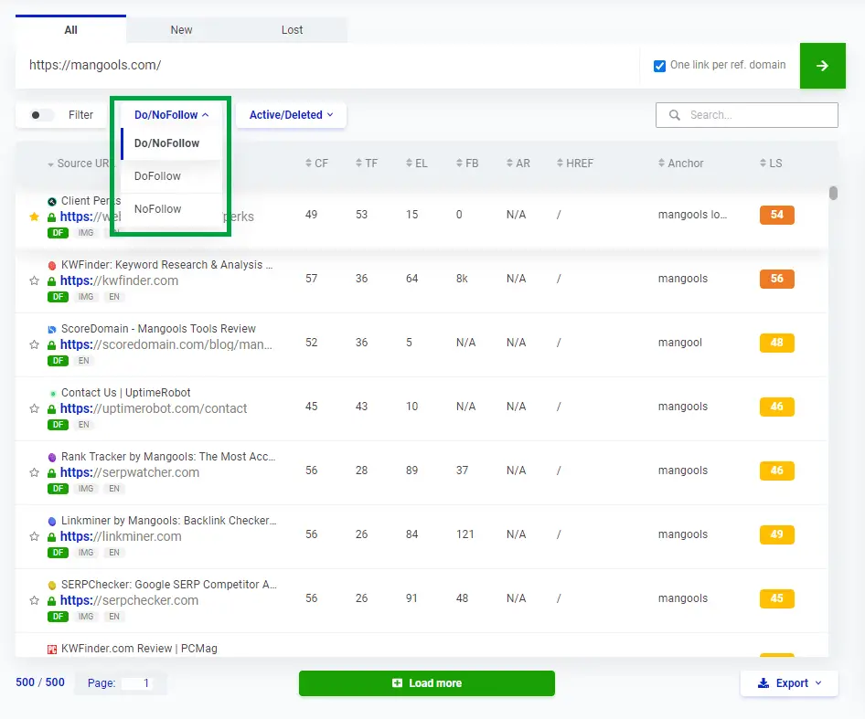Click the Rank Tracker purple favicon
Screen dimensions: 865x719
(52, 457)
